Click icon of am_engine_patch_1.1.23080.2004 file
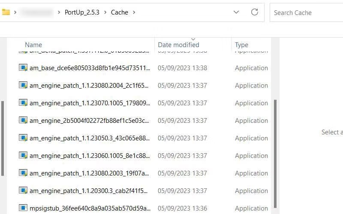This screenshot has width=343, height=214. click(x=23, y=85)
